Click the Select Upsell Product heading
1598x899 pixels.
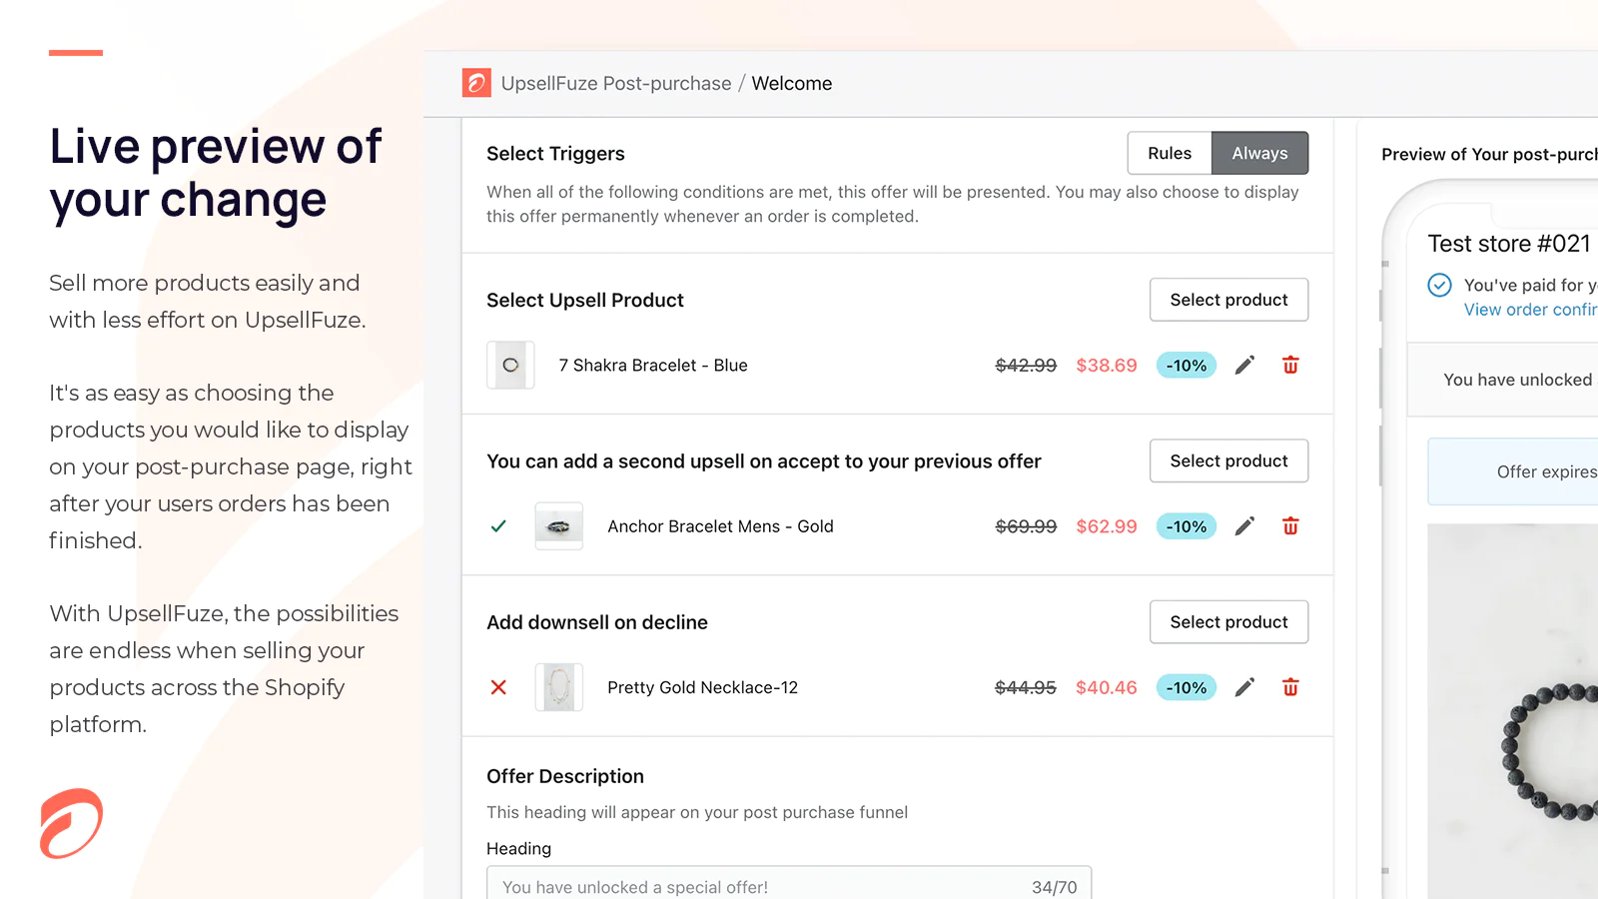click(585, 301)
